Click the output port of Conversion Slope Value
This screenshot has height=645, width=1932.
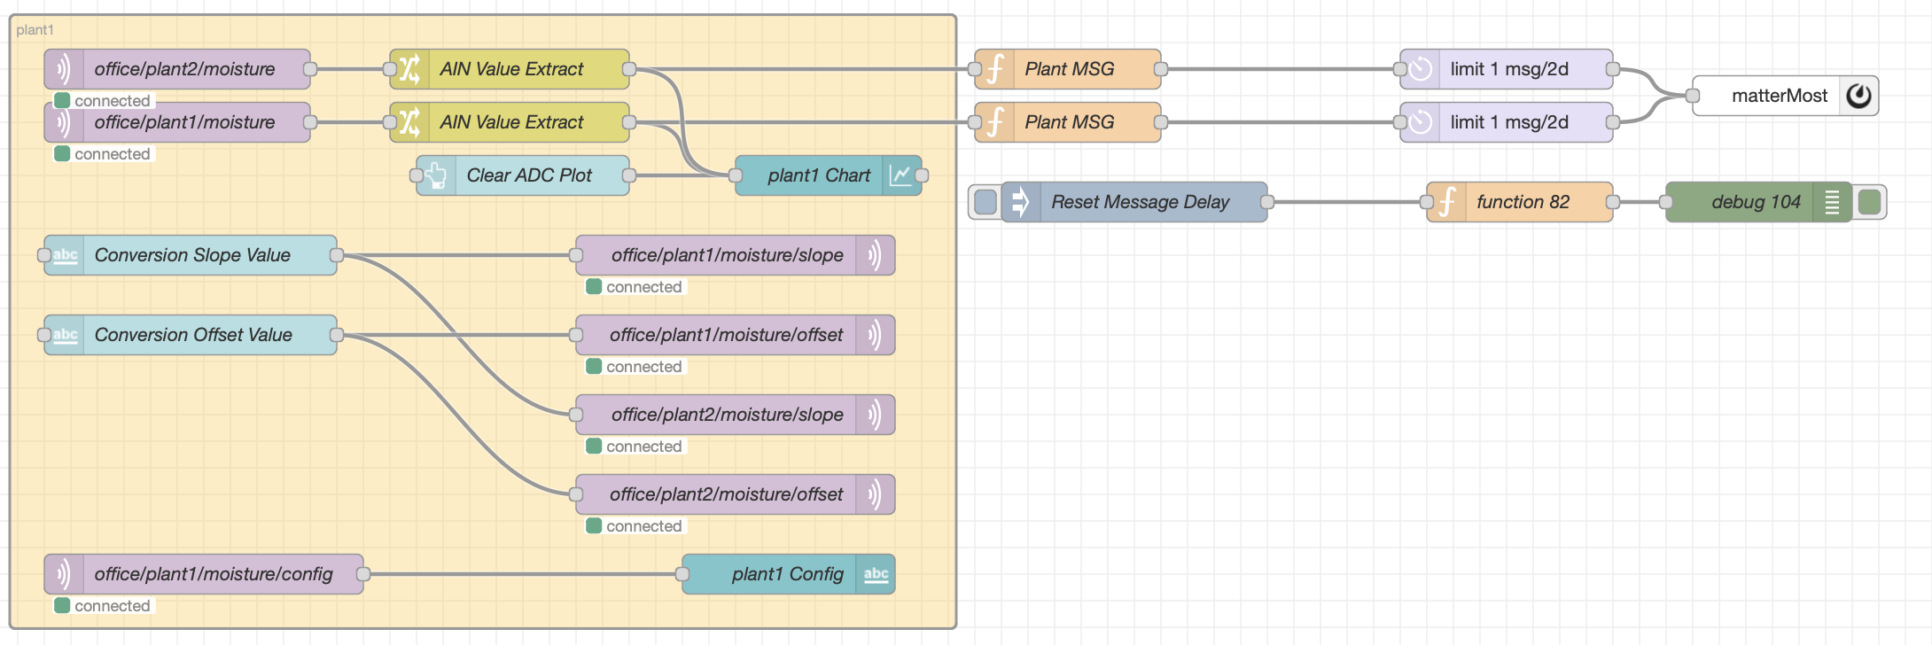(x=337, y=255)
